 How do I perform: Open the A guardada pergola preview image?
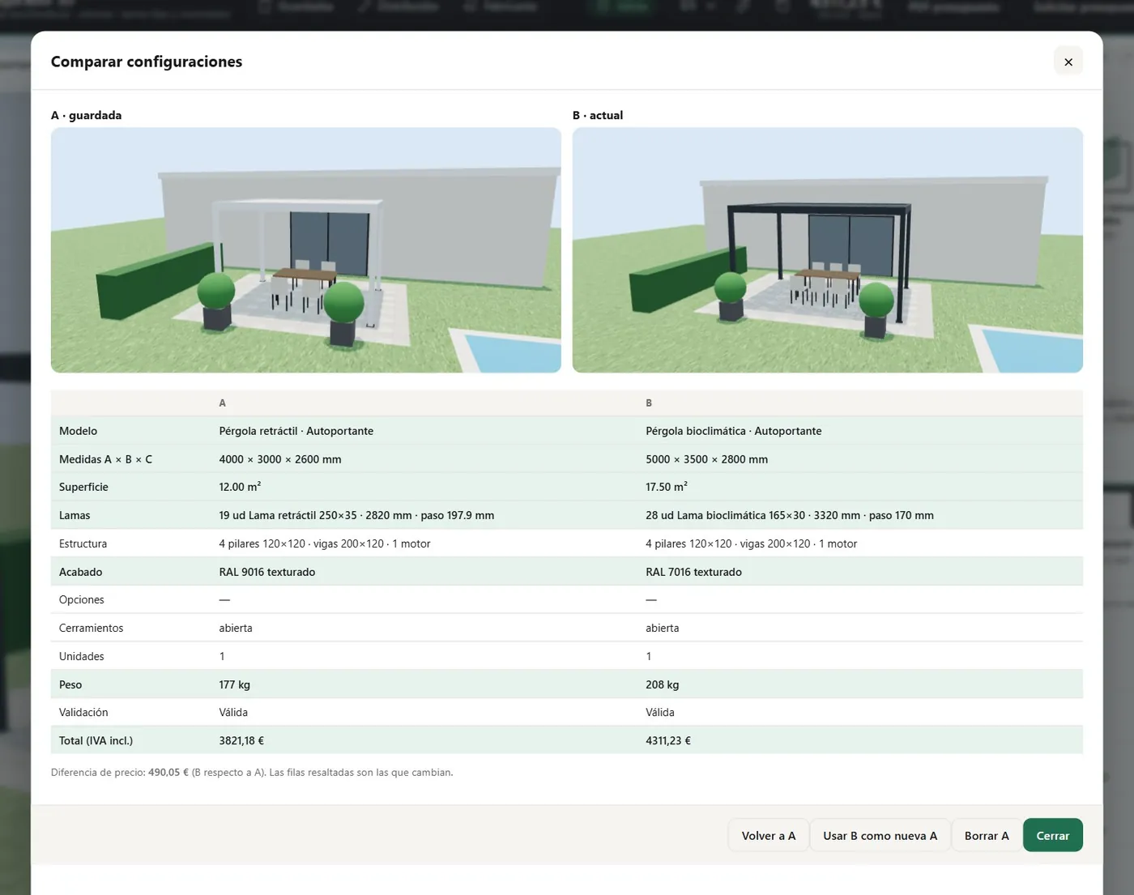pyautogui.click(x=305, y=249)
